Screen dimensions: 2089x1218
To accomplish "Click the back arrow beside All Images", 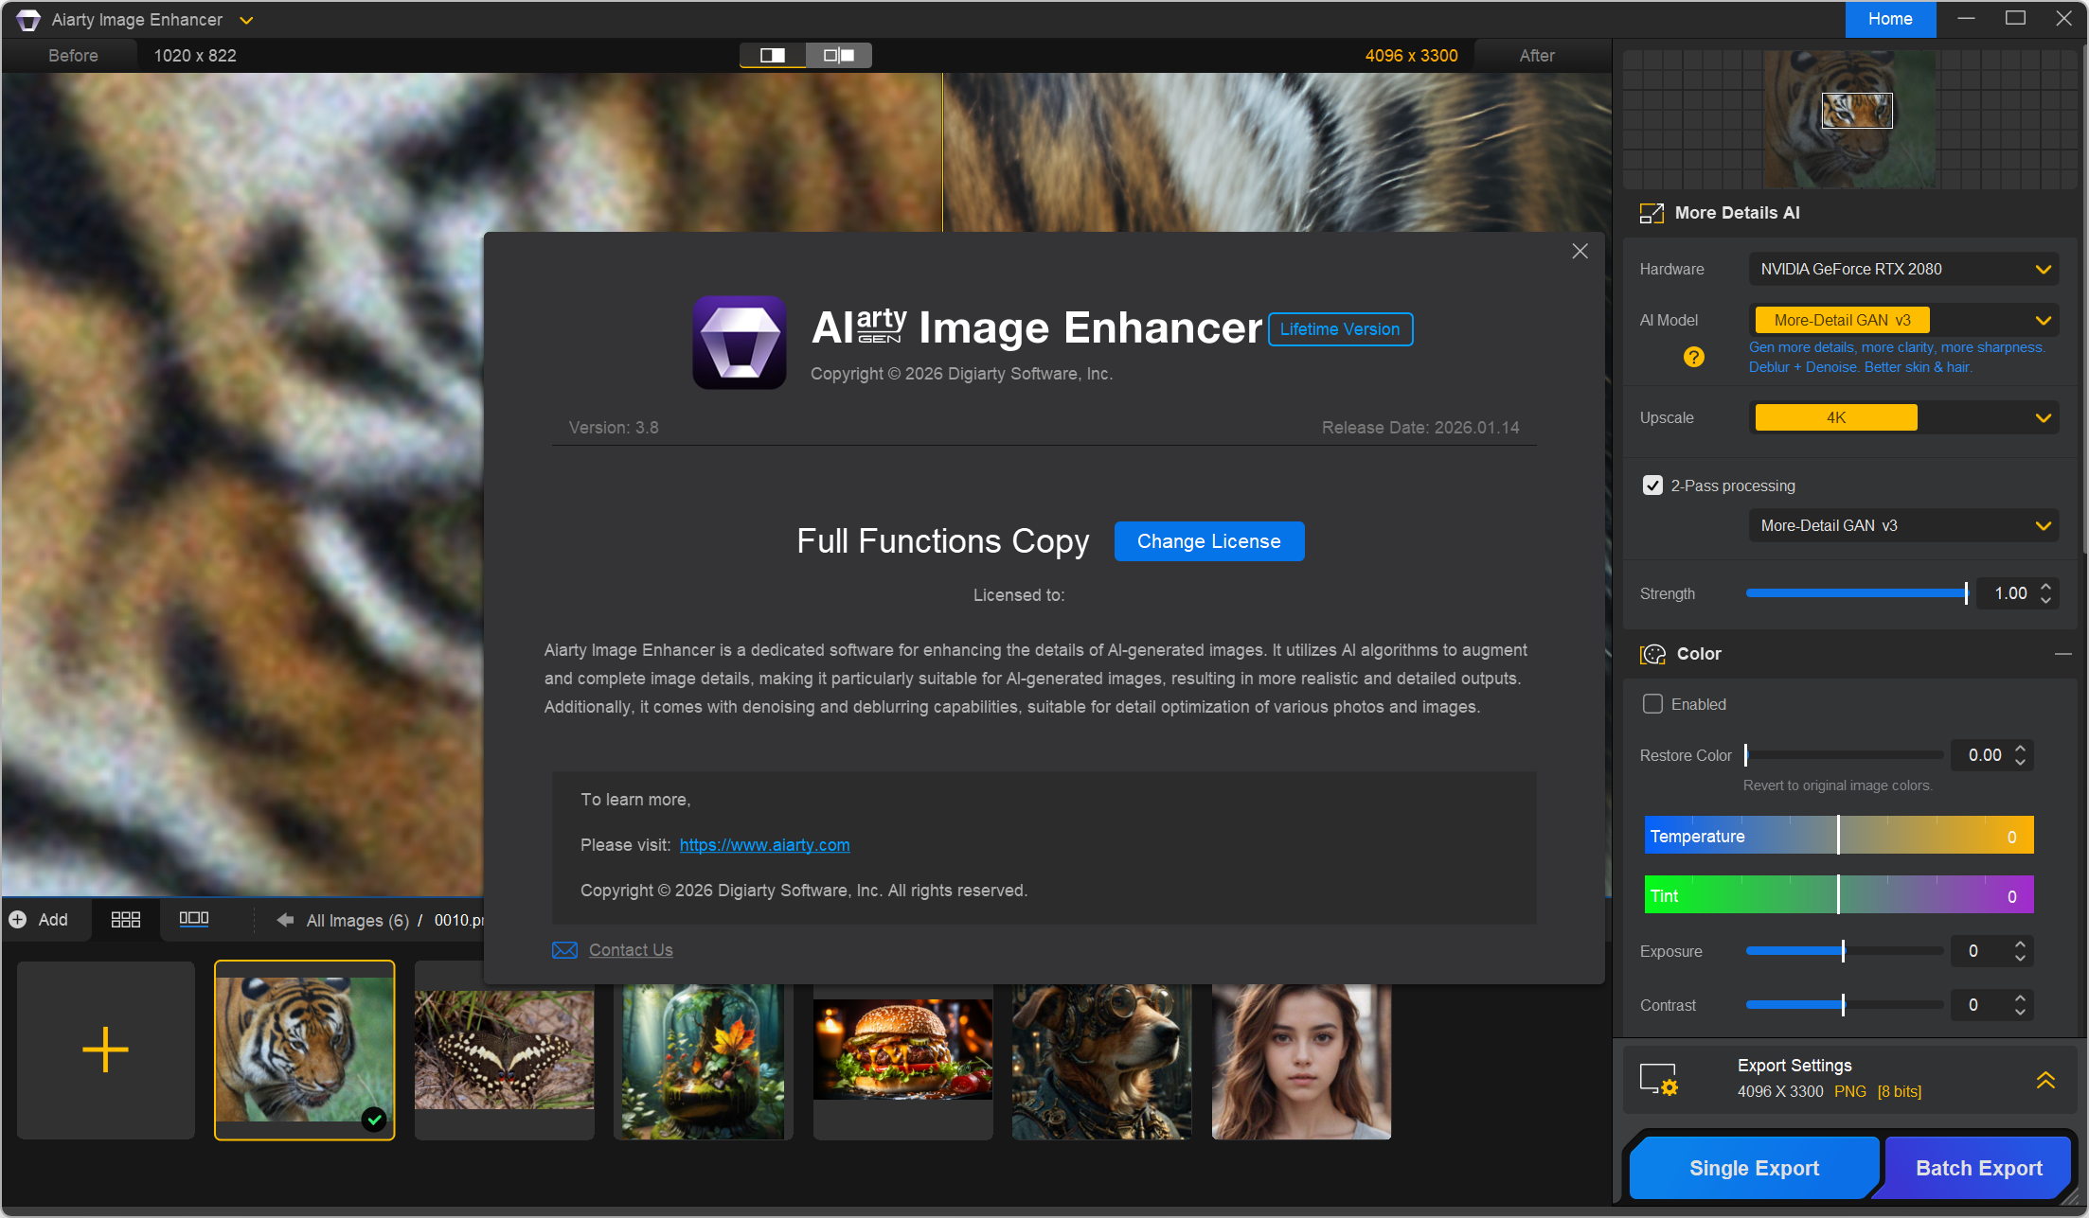I will [284, 920].
